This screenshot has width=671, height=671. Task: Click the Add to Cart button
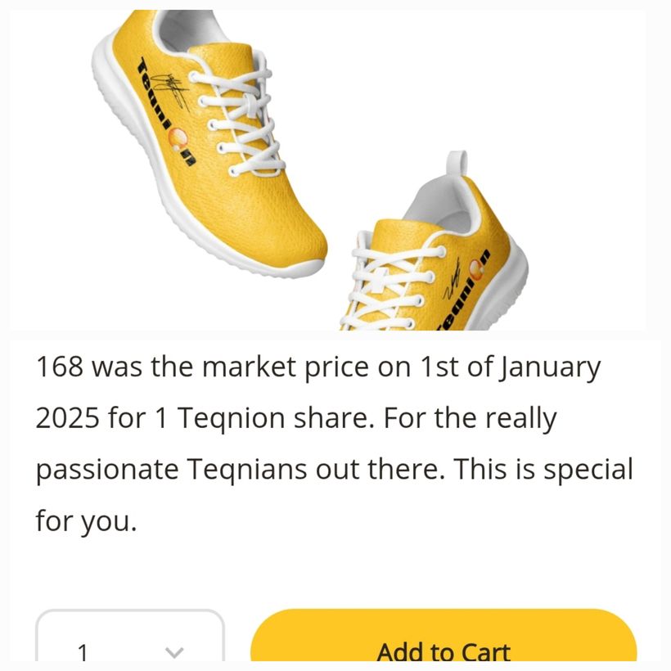(443, 641)
